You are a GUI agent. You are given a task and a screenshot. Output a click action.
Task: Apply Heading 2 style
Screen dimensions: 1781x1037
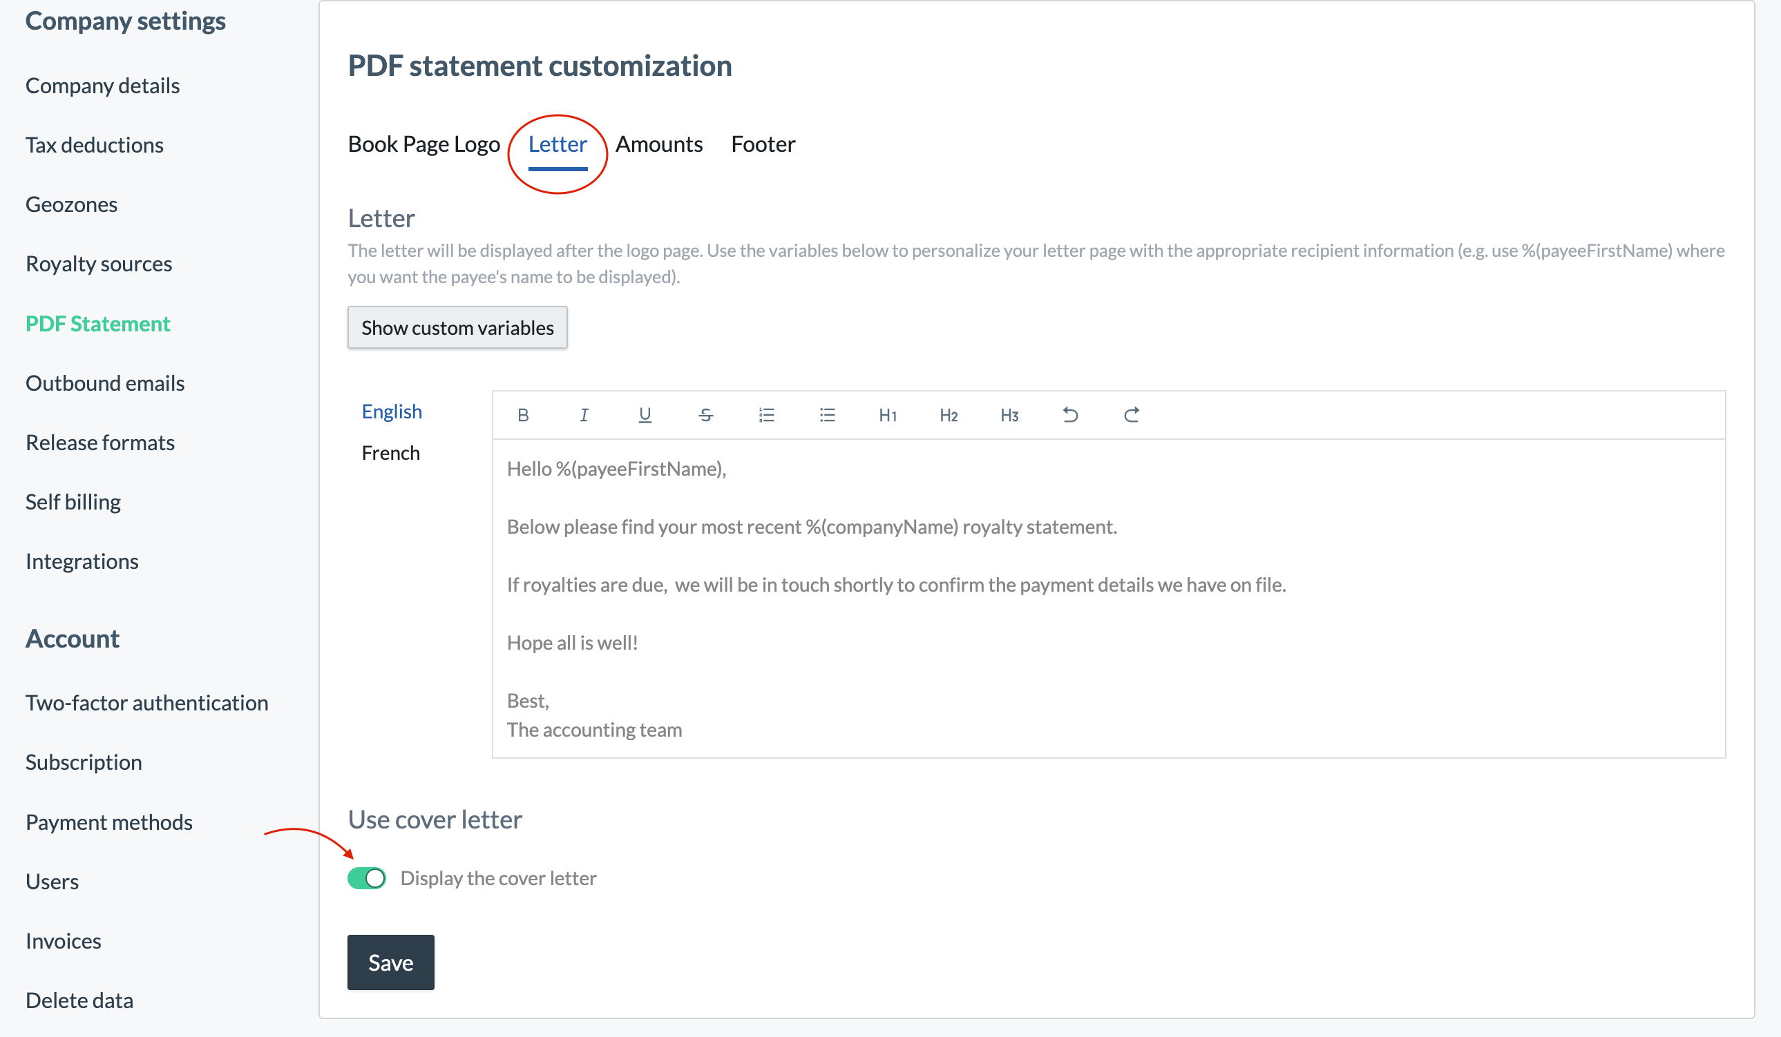point(949,415)
